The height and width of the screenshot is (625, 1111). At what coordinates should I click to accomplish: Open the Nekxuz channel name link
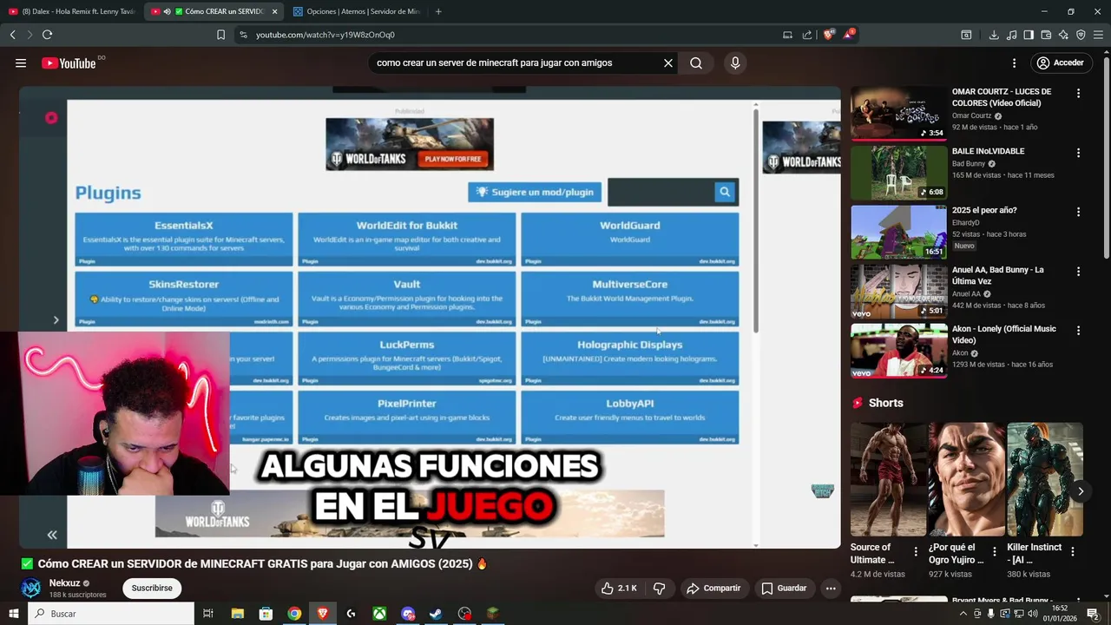(x=64, y=583)
